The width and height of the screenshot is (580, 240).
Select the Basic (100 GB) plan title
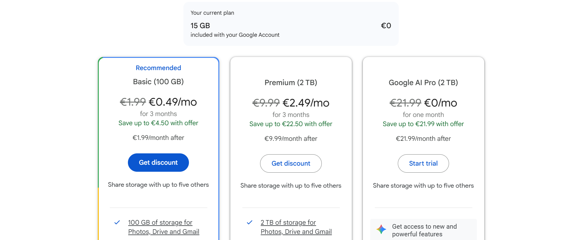click(x=158, y=82)
